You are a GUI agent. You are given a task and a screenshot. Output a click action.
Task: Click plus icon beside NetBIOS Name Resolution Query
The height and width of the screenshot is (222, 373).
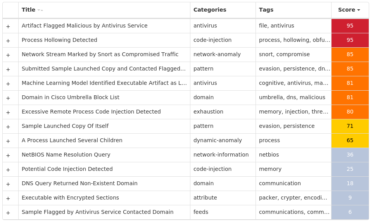point(8,155)
